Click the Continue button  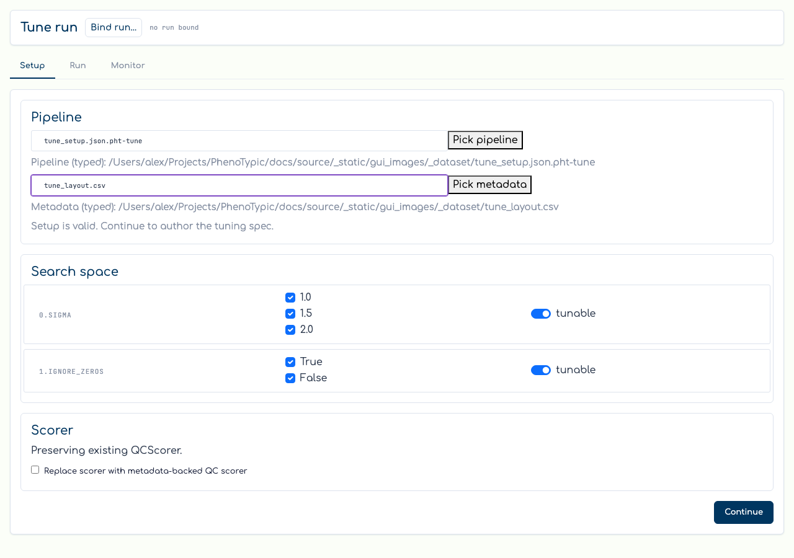click(x=743, y=512)
